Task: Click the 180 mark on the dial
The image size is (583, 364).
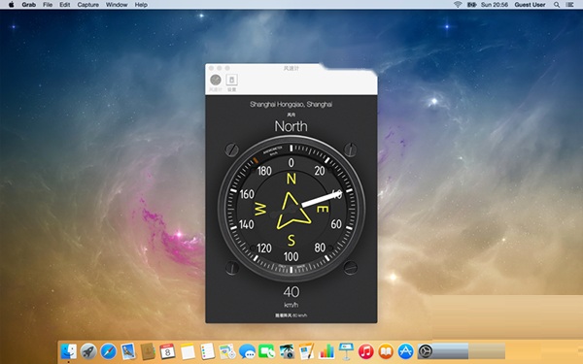Action: pyautogui.click(x=264, y=171)
